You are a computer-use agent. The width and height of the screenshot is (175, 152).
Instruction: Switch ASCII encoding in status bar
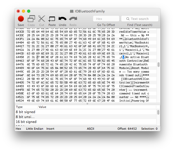[x=90, y=129]
